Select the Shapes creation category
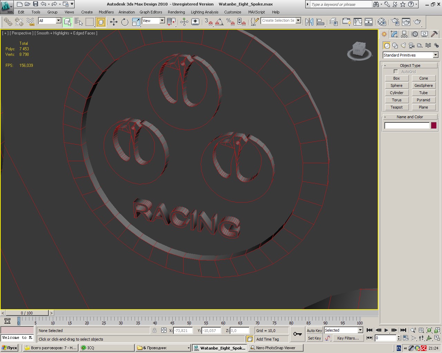This screenshot has height=353, width=442. click(395, 46)
